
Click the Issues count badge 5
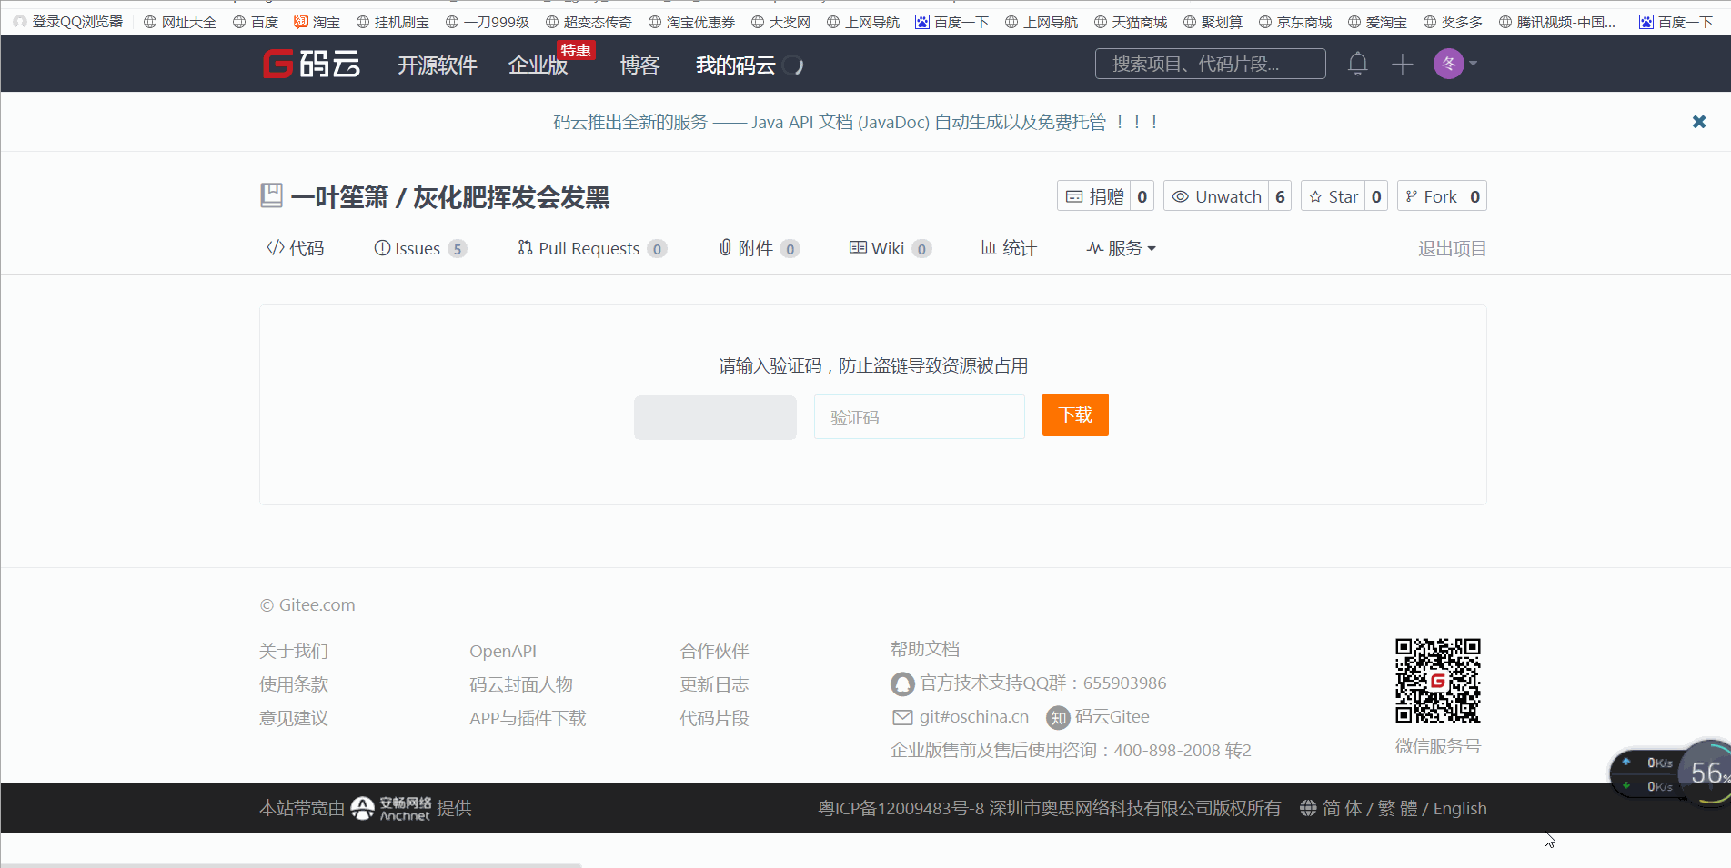click(457, 249)
